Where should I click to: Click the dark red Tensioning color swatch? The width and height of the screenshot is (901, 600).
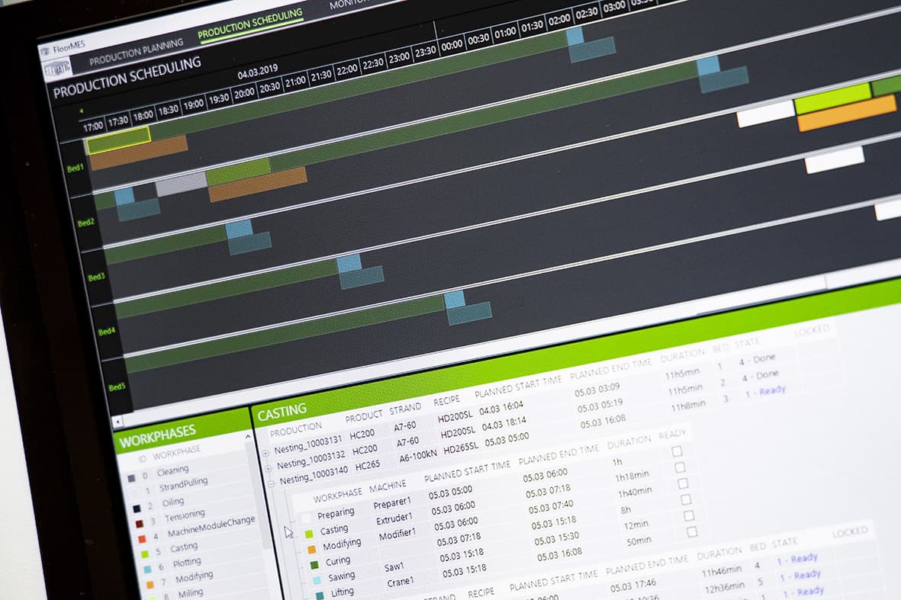(139, 525)
